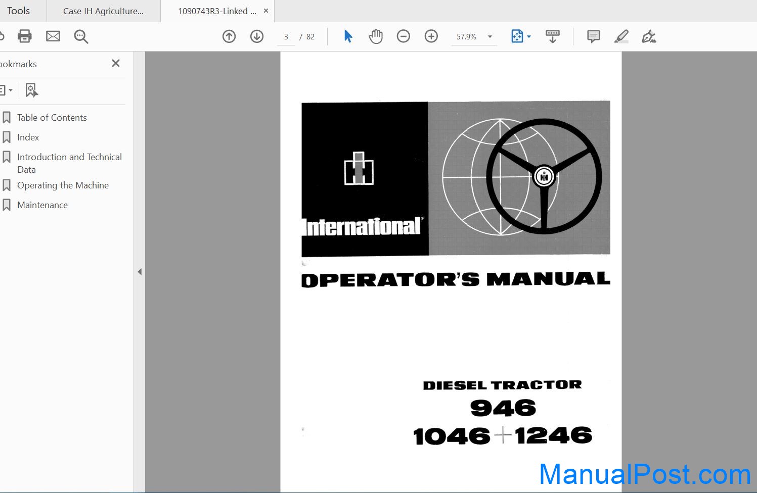Close the 1090743R3-Linked tab

[266, 11]
